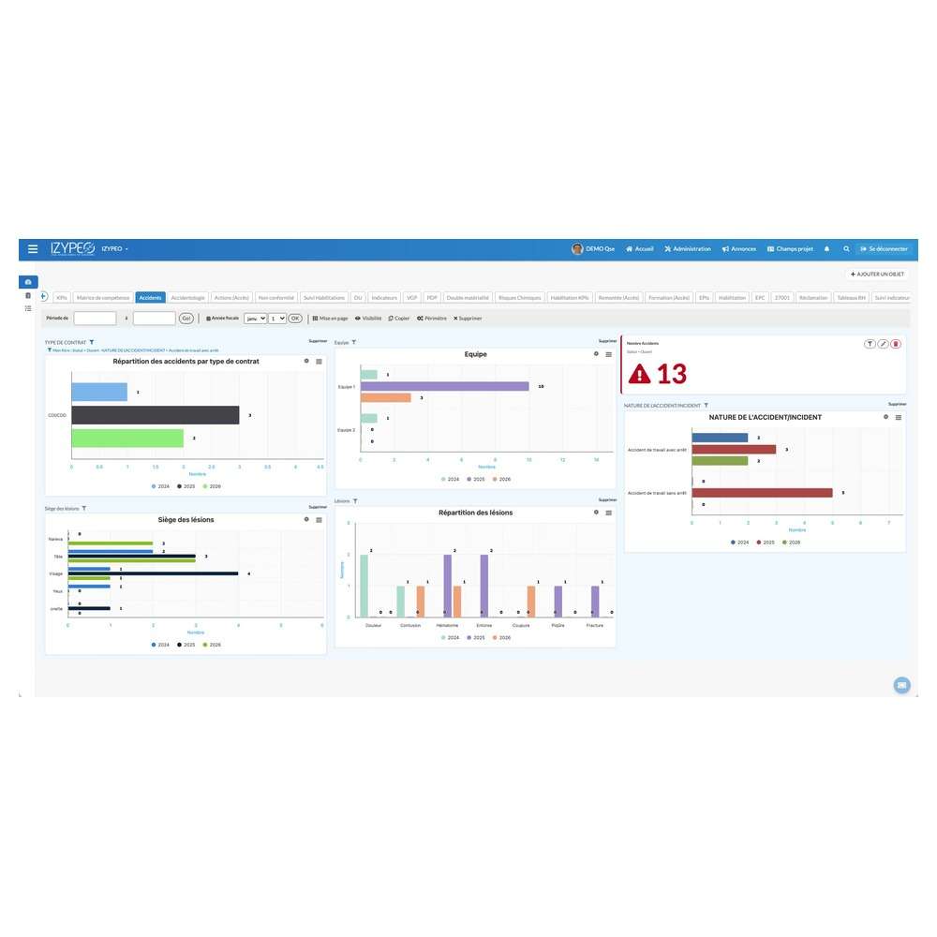Image resolution: width=937 pixels, height=937 pixels.
Task: Open the fiscal year month dropdown
Action: click(255, 319)
